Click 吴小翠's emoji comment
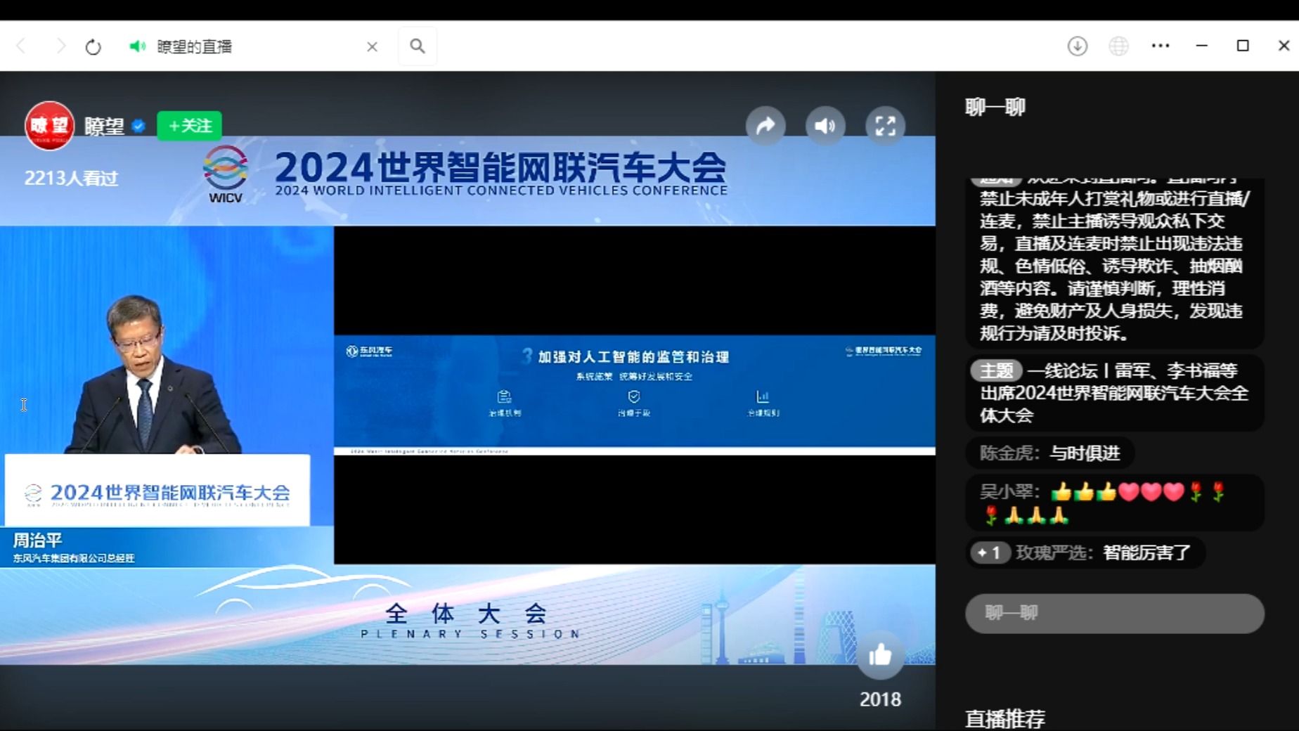 (1115, 503)
